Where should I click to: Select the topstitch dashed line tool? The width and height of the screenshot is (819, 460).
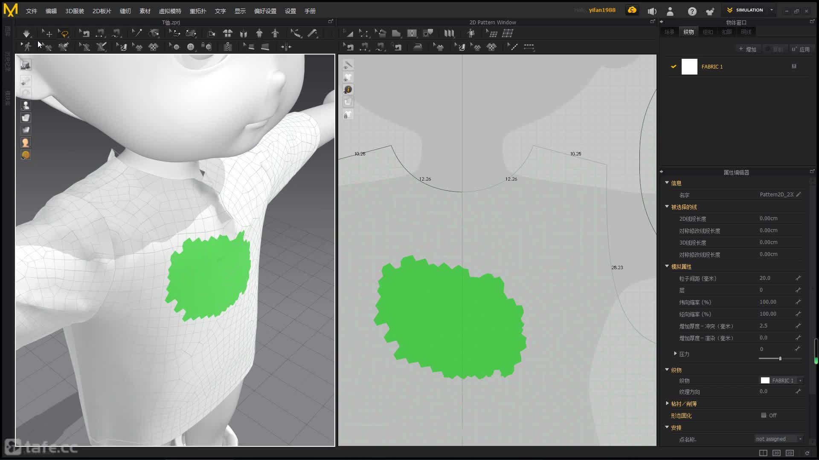click(529, 47)
